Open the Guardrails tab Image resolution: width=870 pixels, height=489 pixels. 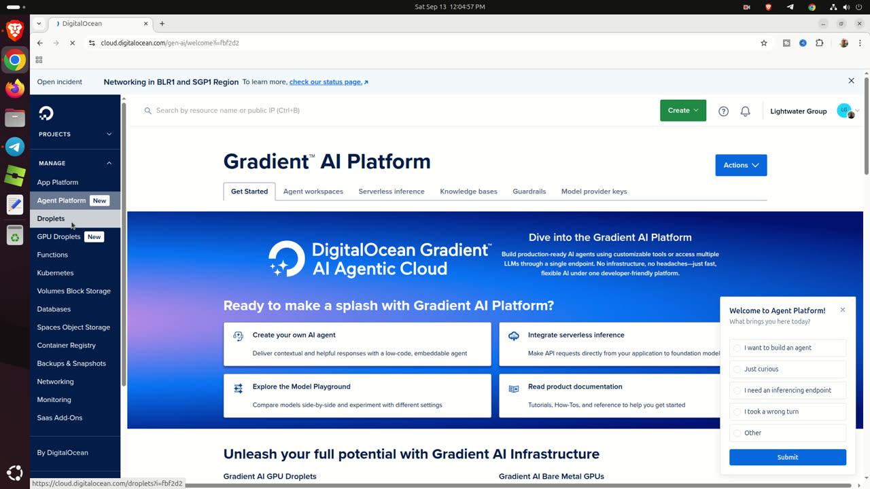click(x=529, y=192)
